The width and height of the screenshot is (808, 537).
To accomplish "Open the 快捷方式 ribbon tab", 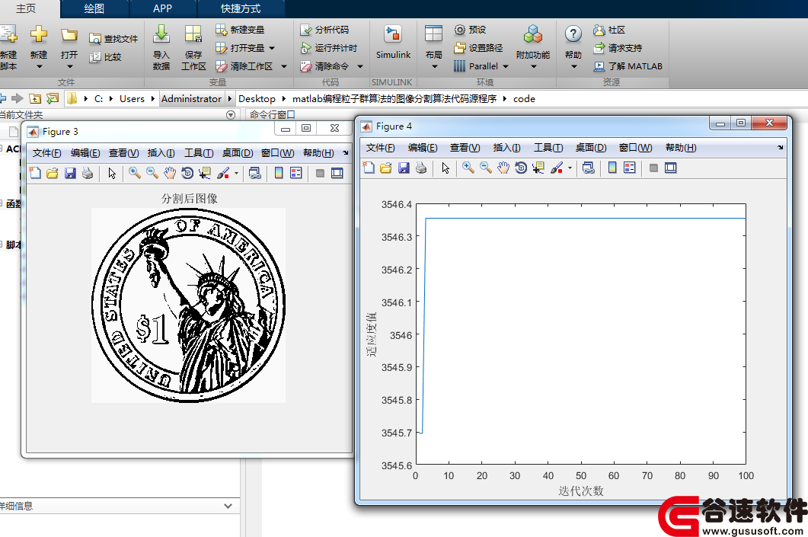I will click(241, 9).
